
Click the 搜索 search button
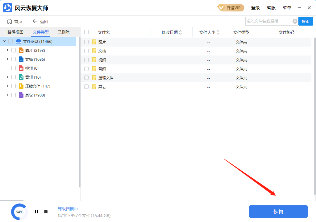click(305, 21)
